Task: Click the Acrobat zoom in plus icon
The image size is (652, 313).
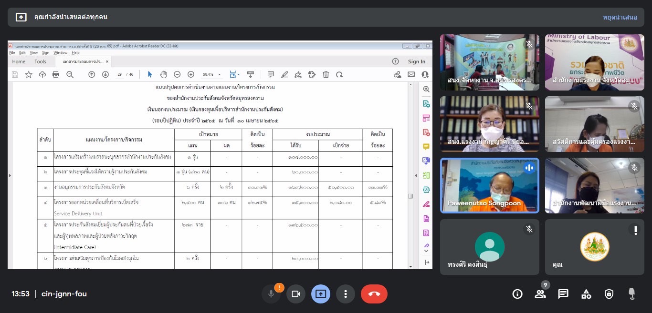Action: pyautogui.click(x=191, y=74)
